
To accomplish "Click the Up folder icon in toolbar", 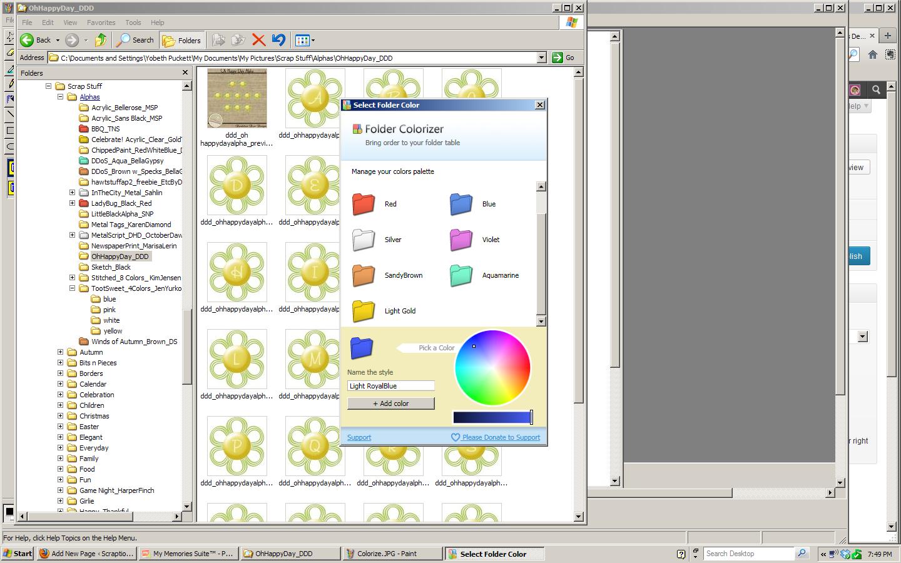I will tap(101, 40).
